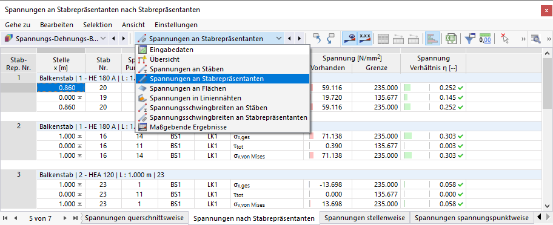Choose Spannungen in Liniennähten entry
Screen dimensions: 553x225
[222, 98]
